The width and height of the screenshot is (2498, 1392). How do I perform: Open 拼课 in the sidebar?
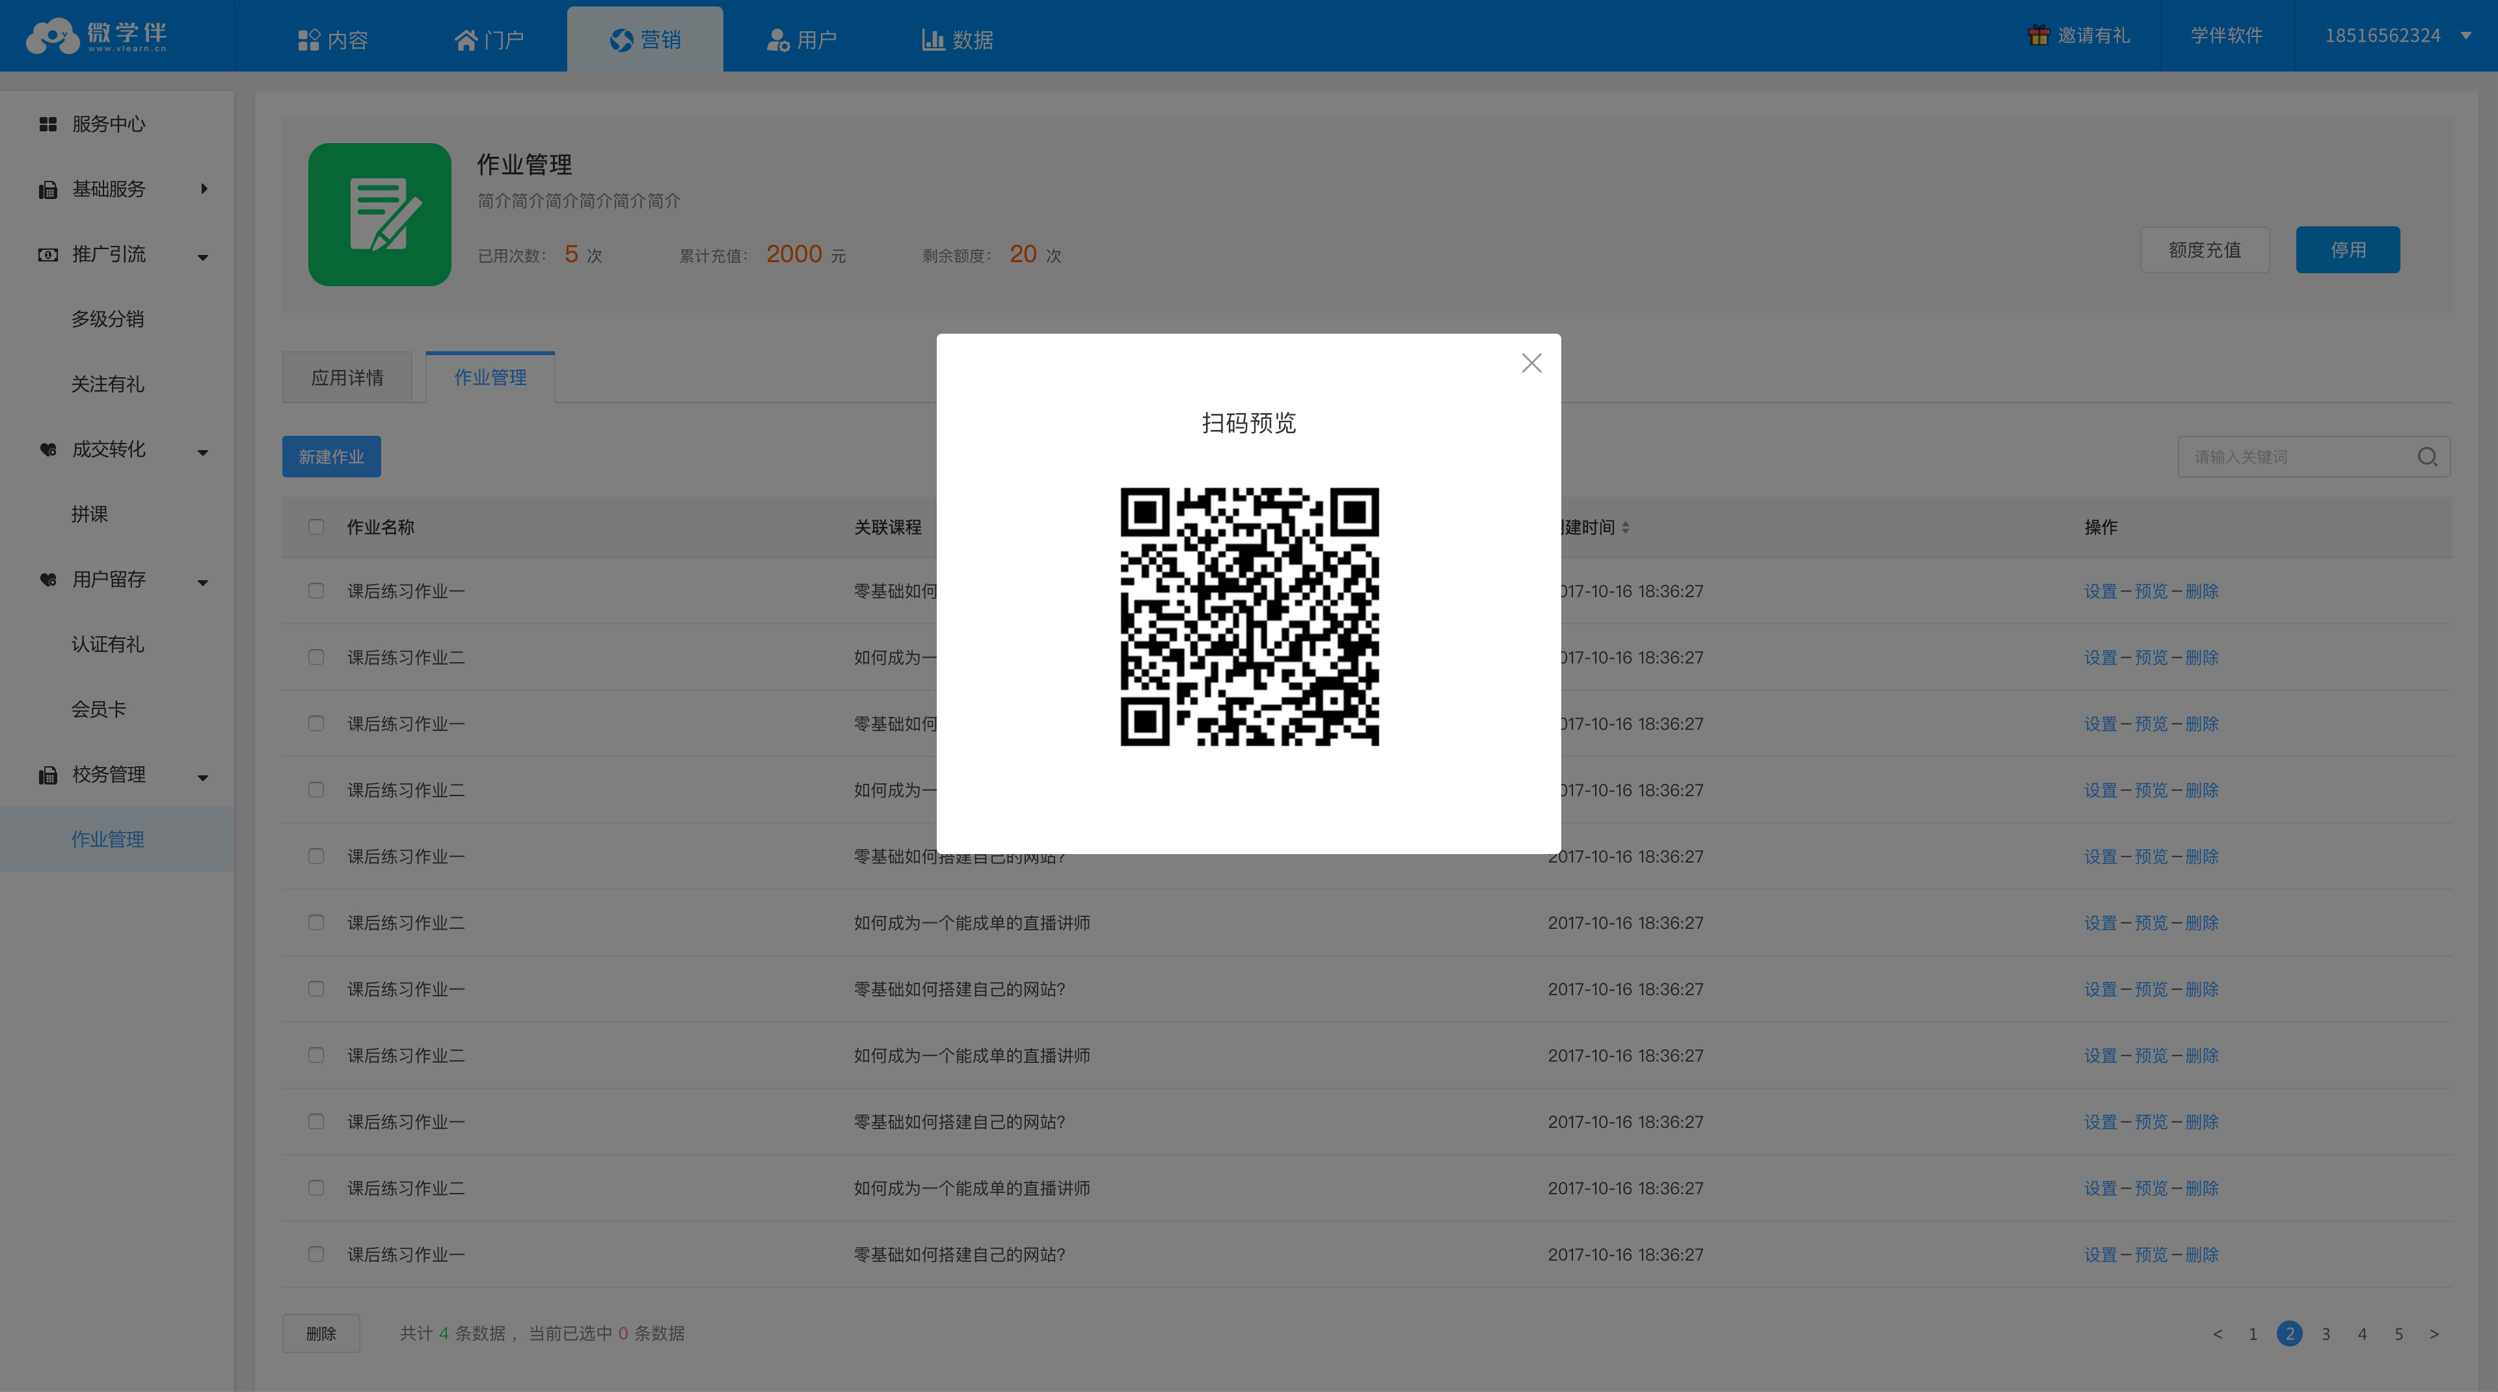(89, 514)
